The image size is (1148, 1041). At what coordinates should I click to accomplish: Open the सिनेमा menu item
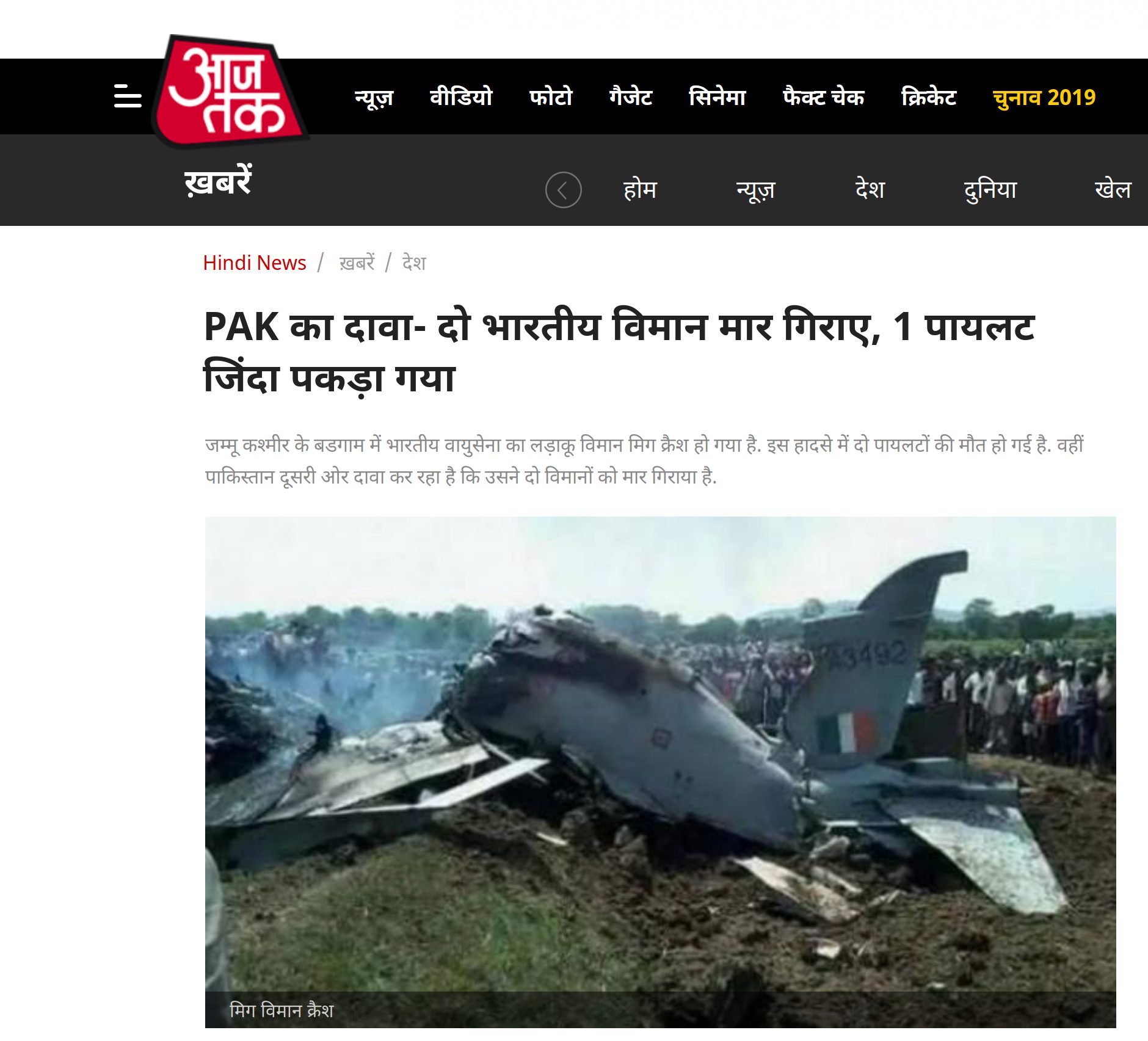pyautogui.click(x=718, y=96)
